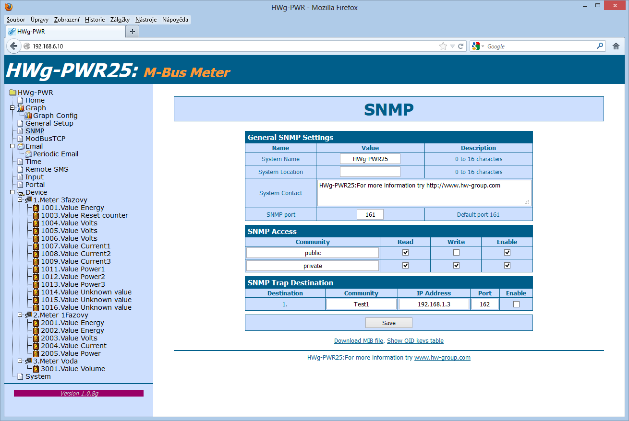This screenshot has width=629, height=421.
Task: Click the System page document icon
Action: point(21,376)
